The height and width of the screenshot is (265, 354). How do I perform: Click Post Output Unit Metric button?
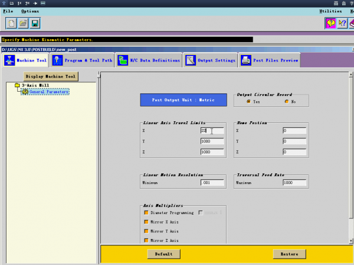[183, 100]
